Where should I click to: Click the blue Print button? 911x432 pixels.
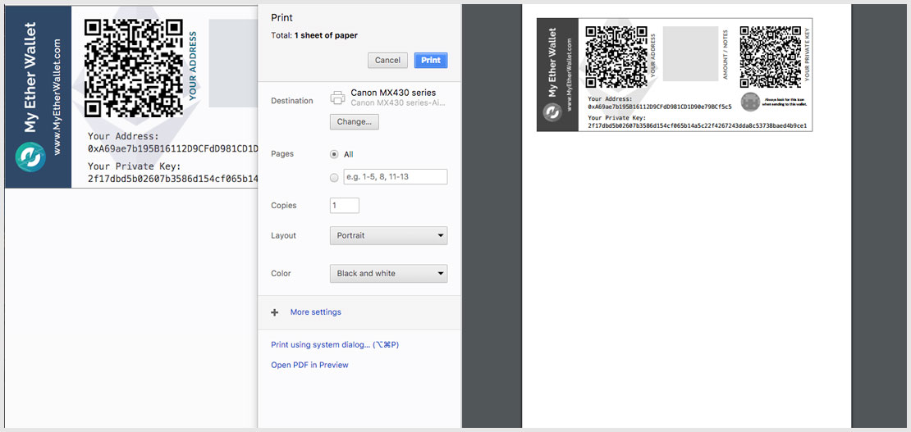pyautogui.click(x=431, y=61)
